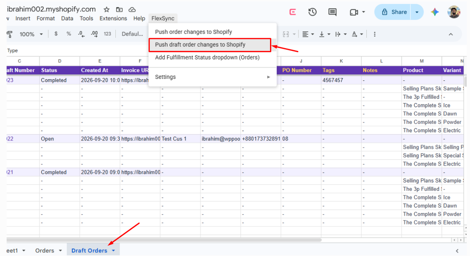Format as percent icon

69,34
